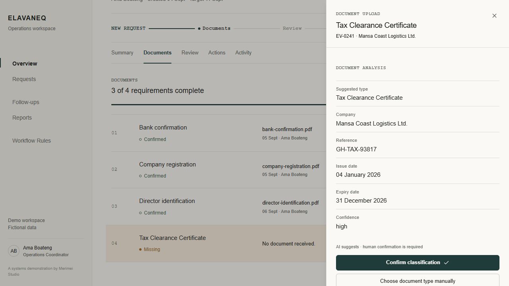Click Ama Boateng user name in sidebar
This screenshot has height=286, width=509.
click(37, 248)
